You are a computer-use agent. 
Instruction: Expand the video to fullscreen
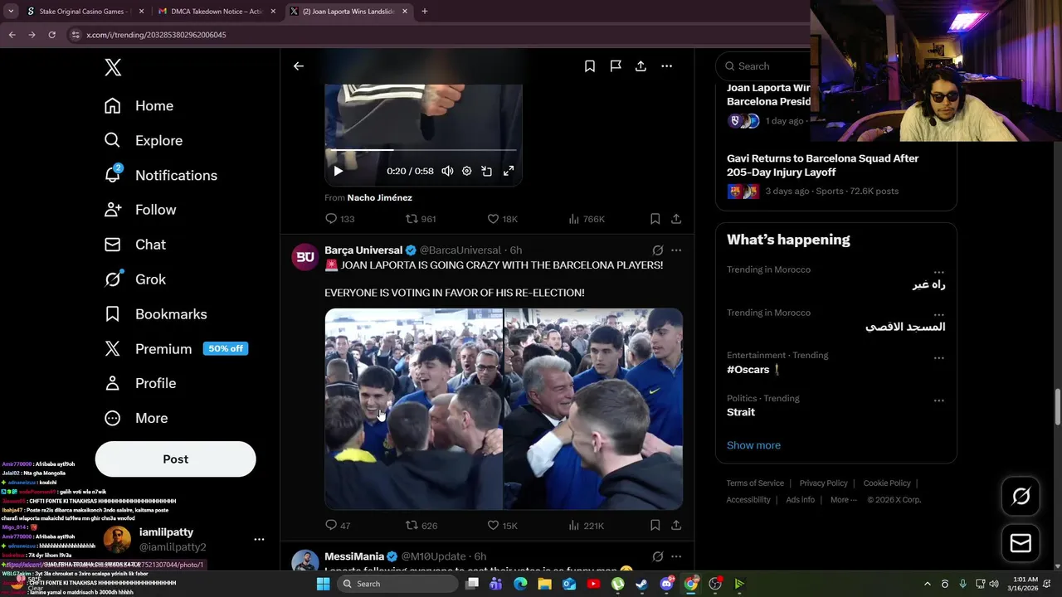click(509, 171)
